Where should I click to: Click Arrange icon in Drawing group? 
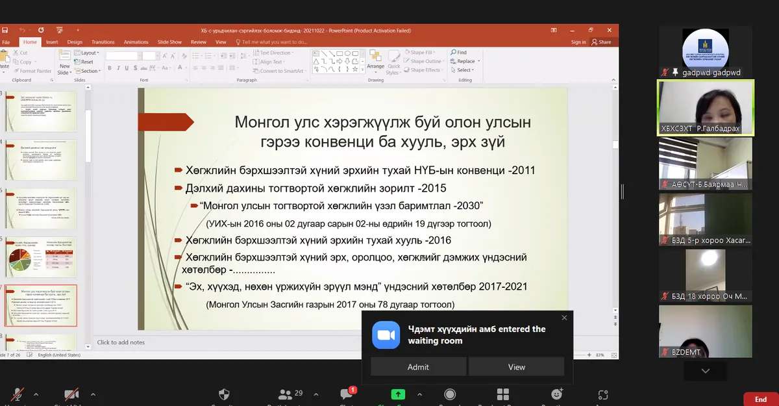pyautogui.click(x=375, y=56)
